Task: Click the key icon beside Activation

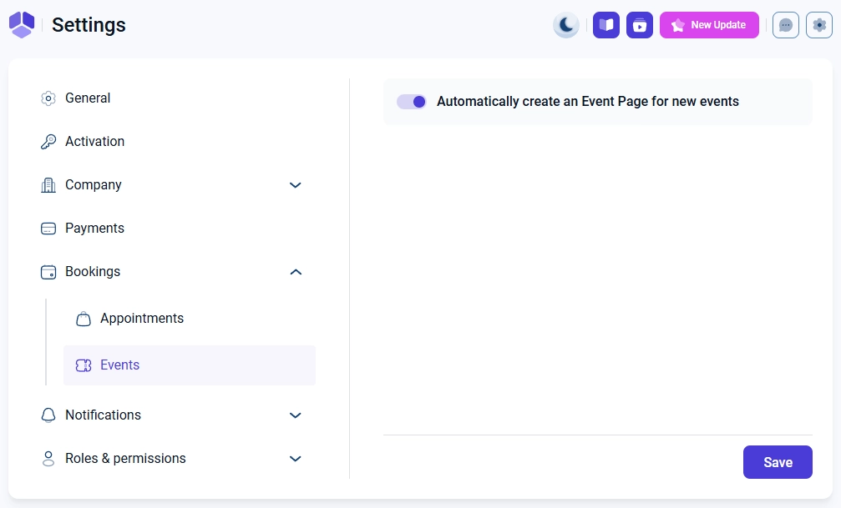Action: point(48,142)
